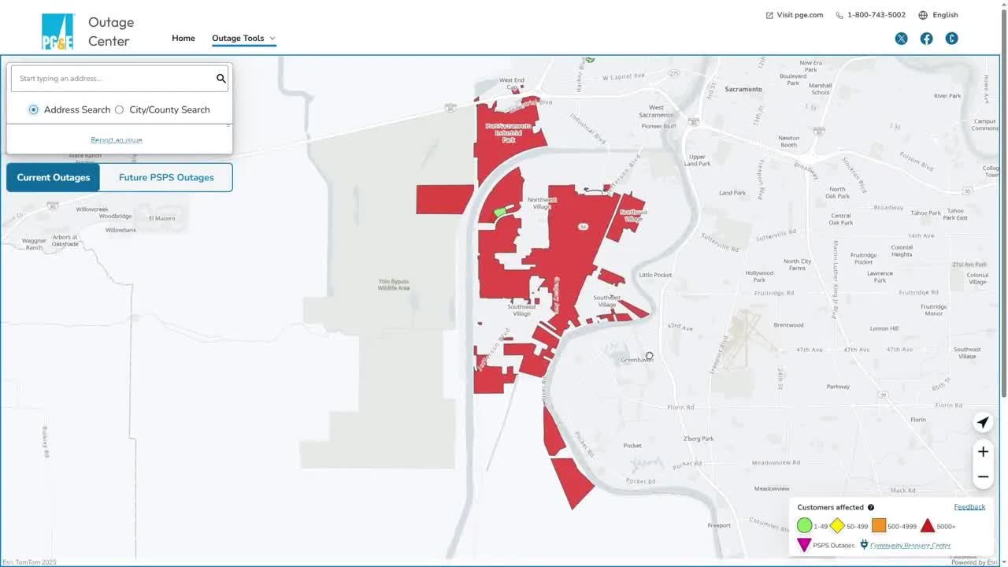Image resolution: width=1008 pixels, height=567 pixels.
Task: Click the 1-800-743-5002 phone number
Action: (876, 15)
